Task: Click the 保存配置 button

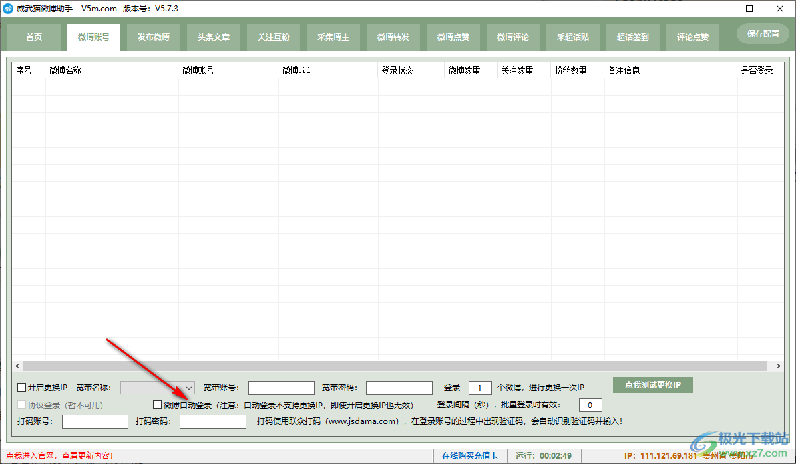Action: [763, 33]
